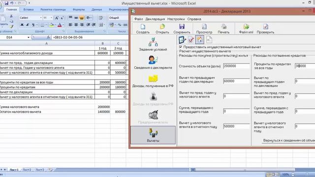The height and width of the screenshot is (177, 315).
Task: Click the insert function fx button
Action: coord(48,37)
